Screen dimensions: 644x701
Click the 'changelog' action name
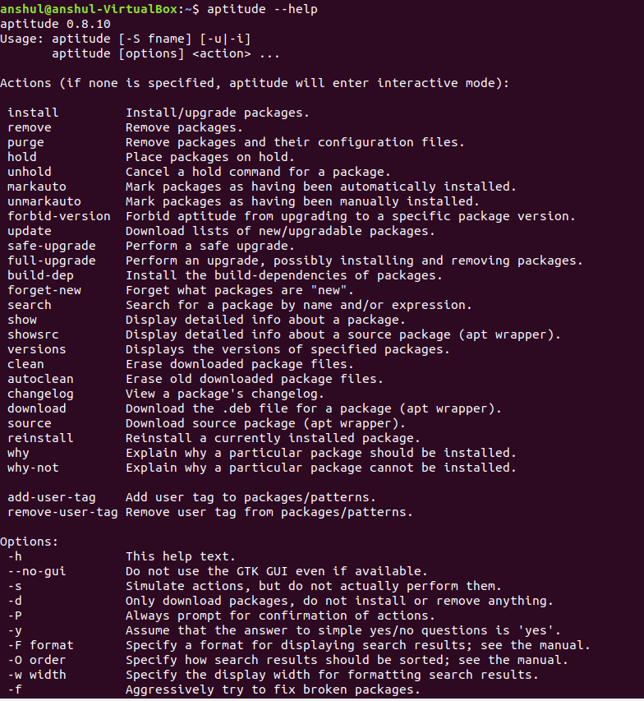click(40, 394)
